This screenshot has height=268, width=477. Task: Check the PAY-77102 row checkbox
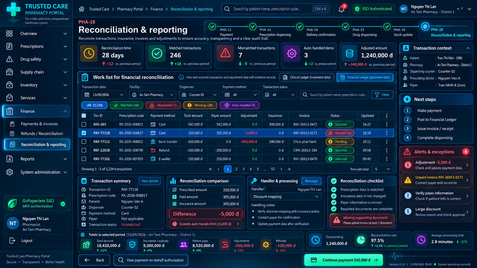[x=84, y=159]
